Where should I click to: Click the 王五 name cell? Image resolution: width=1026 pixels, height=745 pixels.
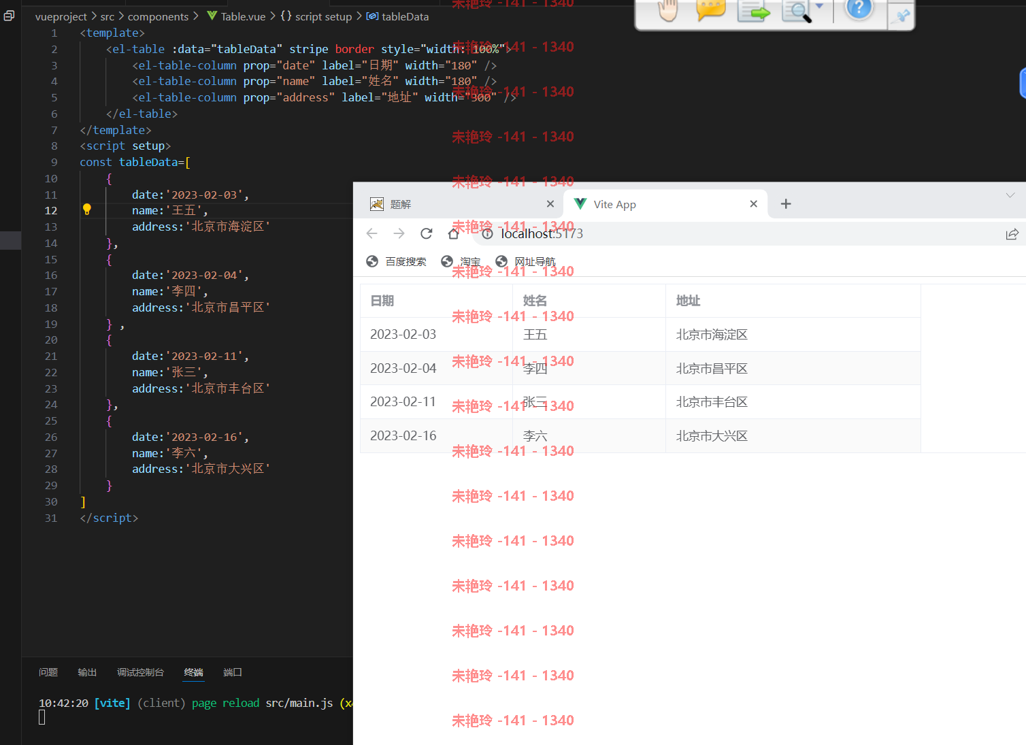click(589, 335)
